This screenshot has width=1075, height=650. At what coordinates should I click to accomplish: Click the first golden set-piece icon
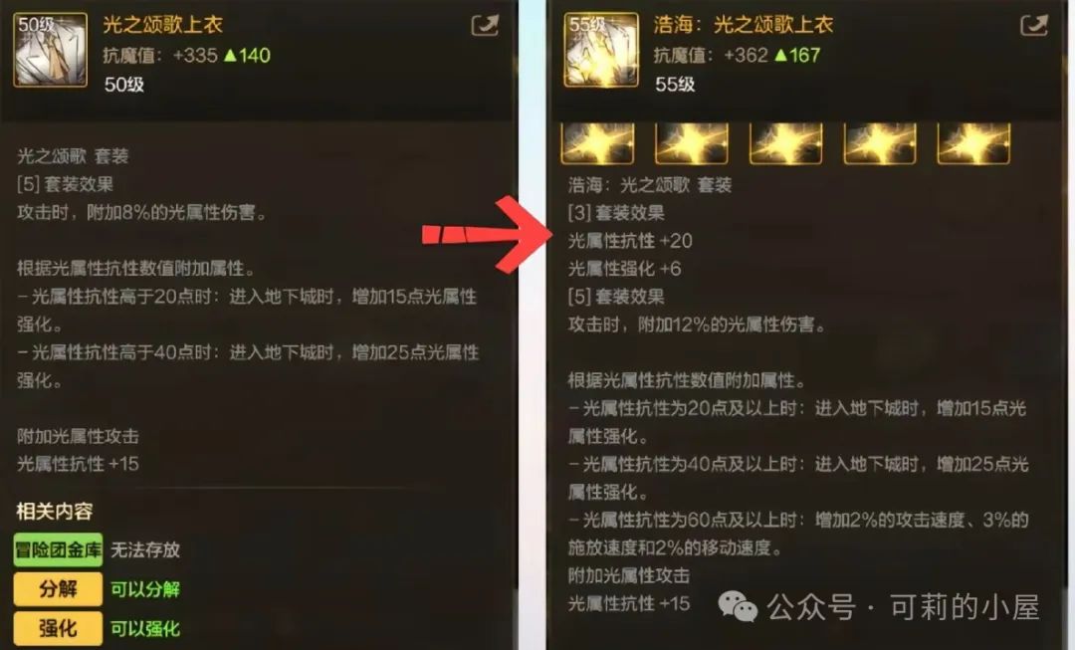tap(597, 144)
